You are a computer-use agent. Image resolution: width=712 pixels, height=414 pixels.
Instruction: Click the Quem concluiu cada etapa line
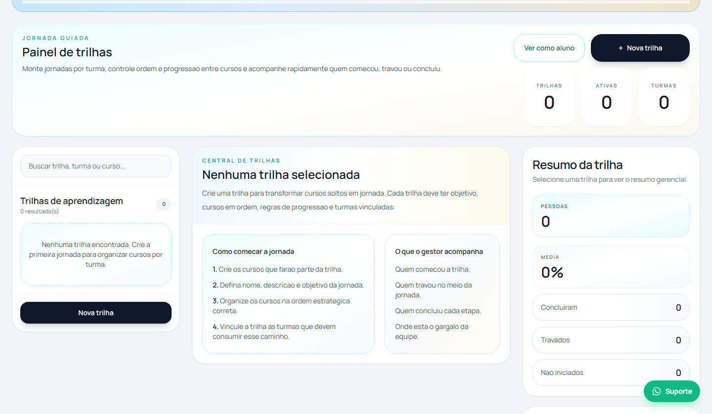[x=438, y=311]
